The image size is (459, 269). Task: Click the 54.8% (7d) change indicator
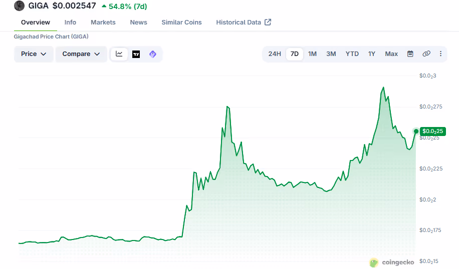124,6
